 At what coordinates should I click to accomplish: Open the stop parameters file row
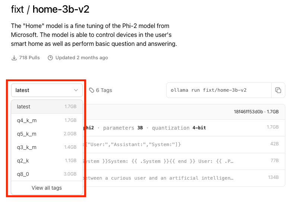point(183,144)
